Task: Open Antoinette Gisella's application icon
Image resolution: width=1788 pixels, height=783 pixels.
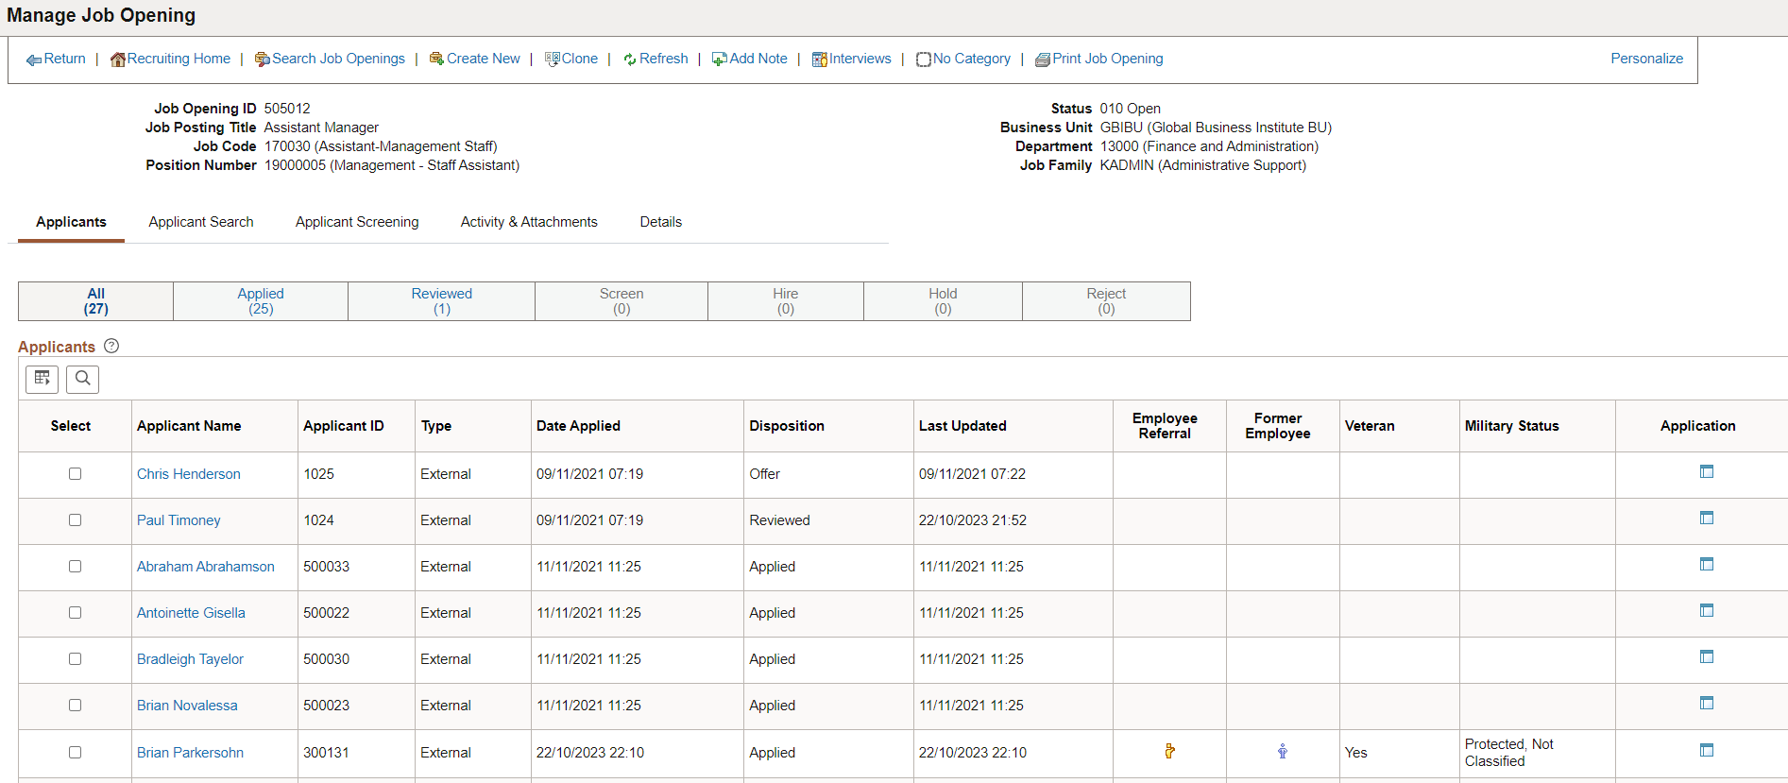Action: click(1707, 610)
